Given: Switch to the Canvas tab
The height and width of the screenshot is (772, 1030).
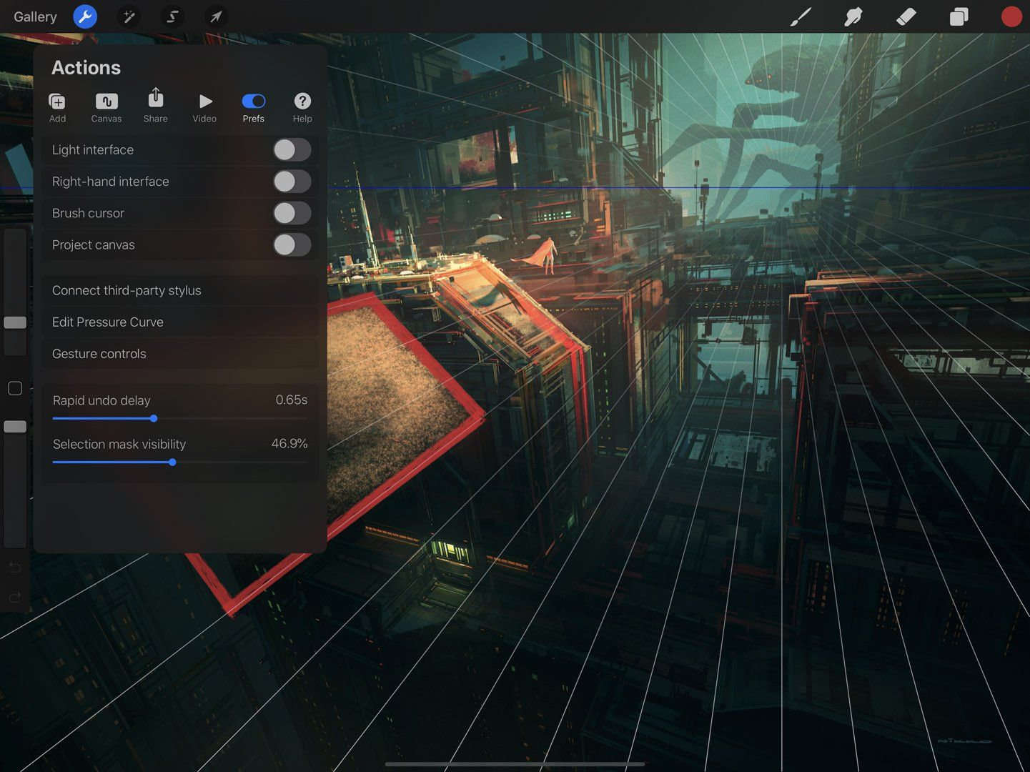Looking at the screenshot, I should [106, 106].
